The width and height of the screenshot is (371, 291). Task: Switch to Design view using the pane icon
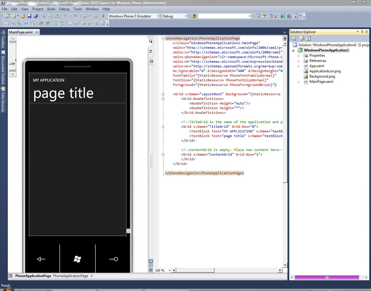(151, 41)
